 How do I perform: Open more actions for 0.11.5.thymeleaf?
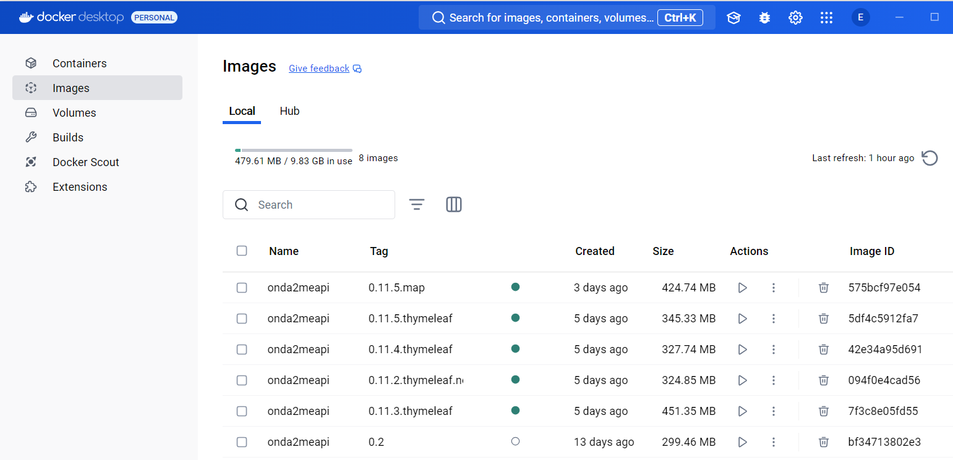pos(773,319)
